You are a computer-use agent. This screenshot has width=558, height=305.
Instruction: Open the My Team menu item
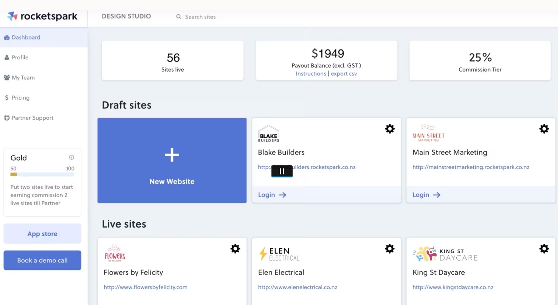tap(44, 77)
